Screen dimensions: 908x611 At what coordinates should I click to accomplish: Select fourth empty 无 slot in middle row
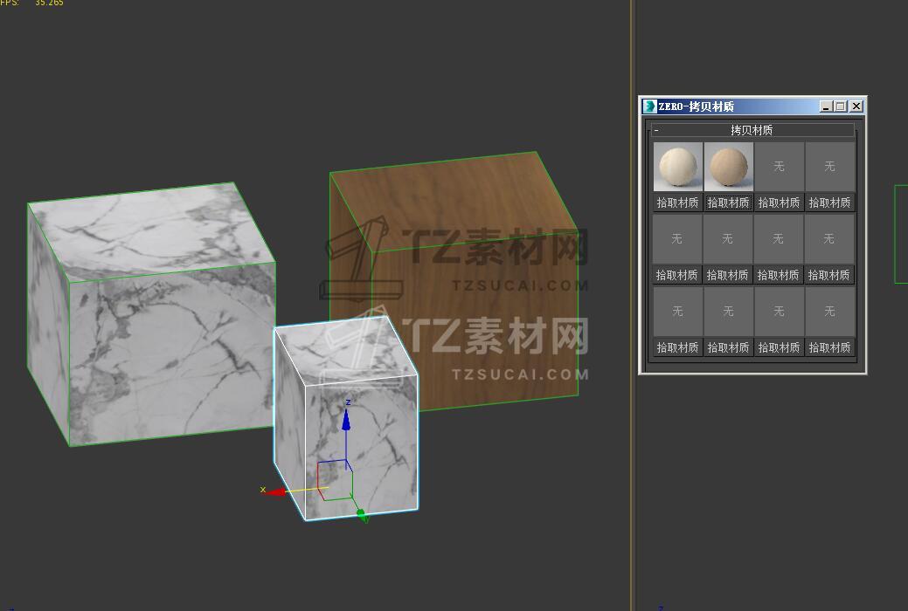[829, 239]
